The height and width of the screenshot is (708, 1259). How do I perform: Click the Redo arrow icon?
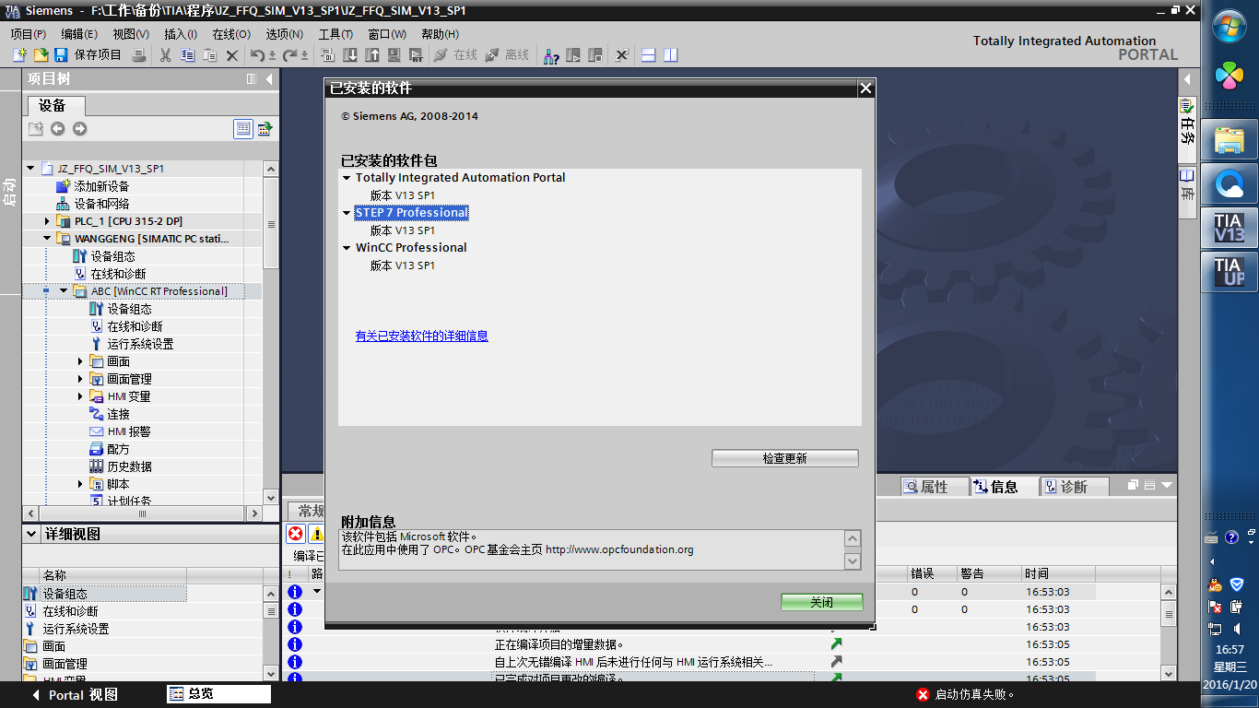click(x=290, y=55)
